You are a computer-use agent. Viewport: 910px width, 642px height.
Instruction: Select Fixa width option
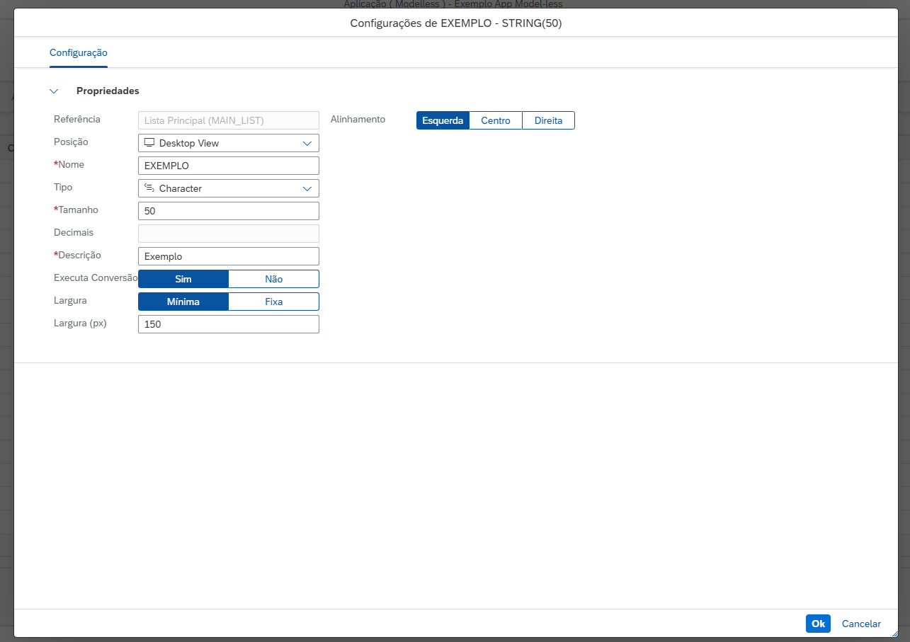coord(274,302)
